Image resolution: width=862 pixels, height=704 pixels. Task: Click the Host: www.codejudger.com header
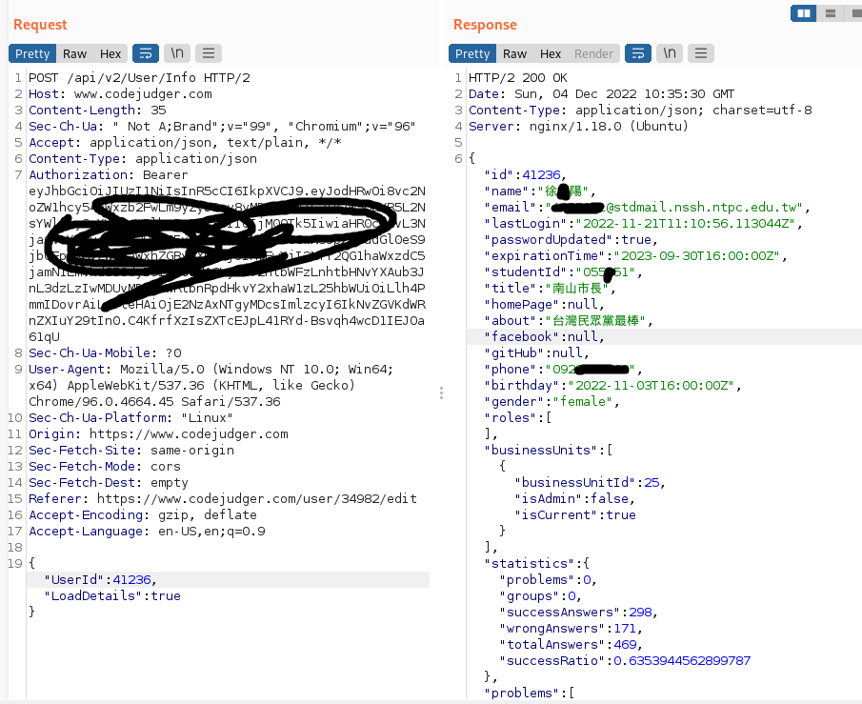pyautogui.click(x=120, y=94)
